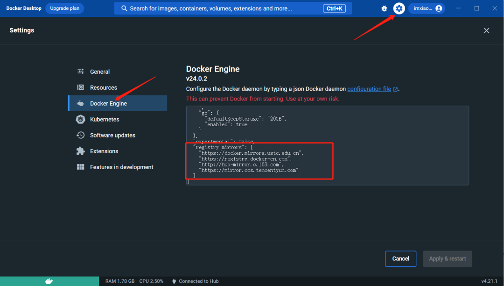Viewport: 504px width, 286px height.
Task: Open the configuration file link
Action: pyautogui.click(x=369, y=89)
